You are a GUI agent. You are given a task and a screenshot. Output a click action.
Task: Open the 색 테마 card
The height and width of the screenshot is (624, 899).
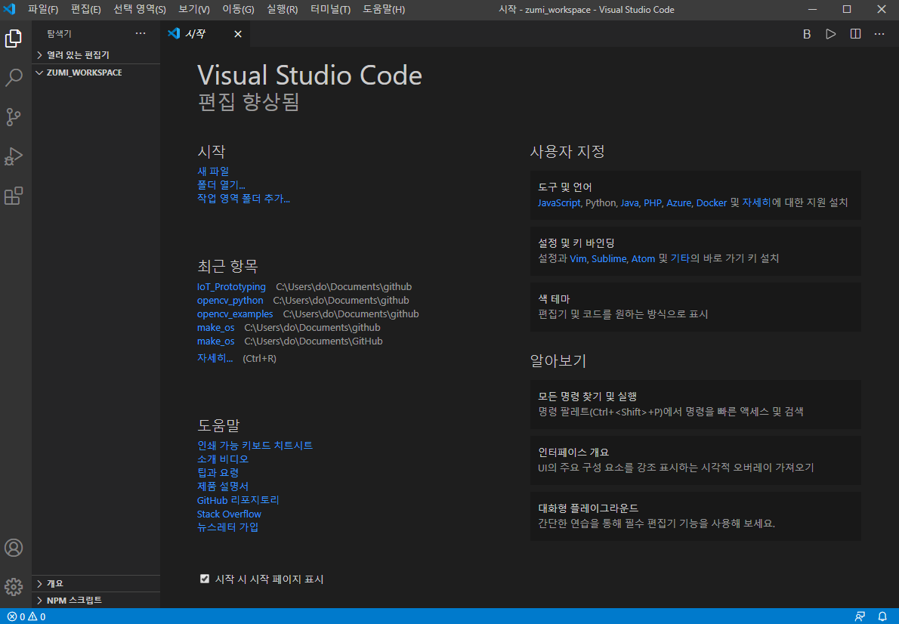pos(696,307)
